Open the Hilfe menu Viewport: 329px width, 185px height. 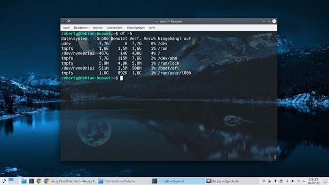tap(152, 28)
